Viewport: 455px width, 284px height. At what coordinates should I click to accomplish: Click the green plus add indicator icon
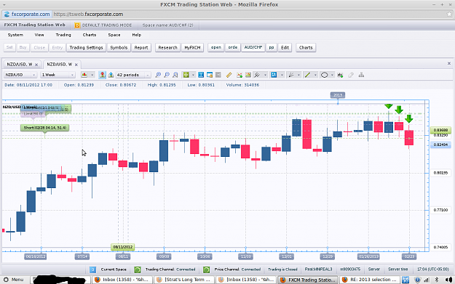coord(186,75)
